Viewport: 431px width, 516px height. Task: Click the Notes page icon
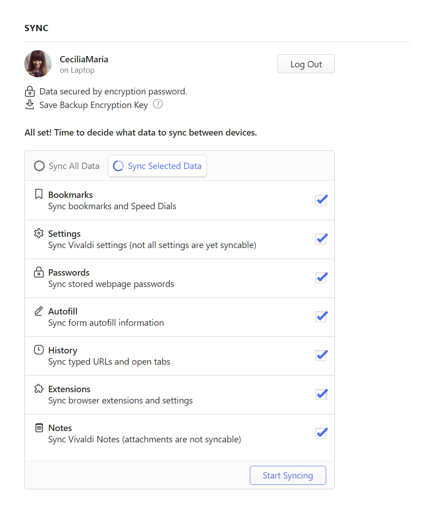click(x=39, y=427)
